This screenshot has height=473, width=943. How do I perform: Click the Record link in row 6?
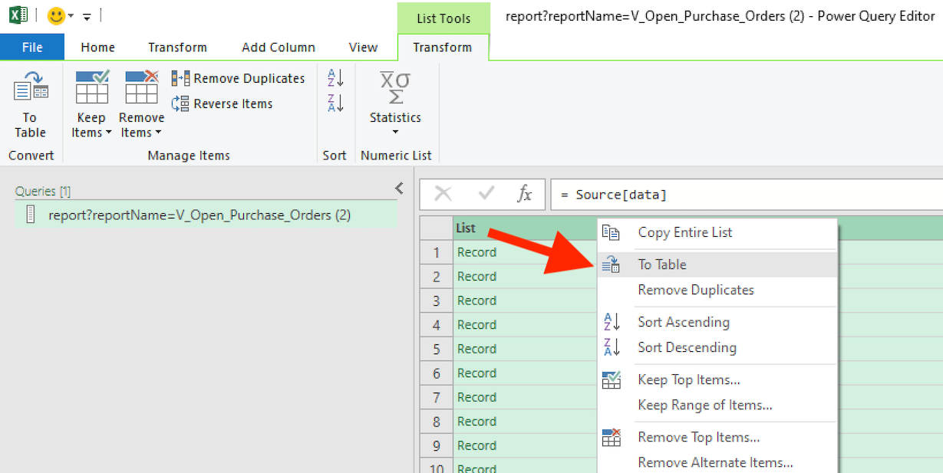476,373
